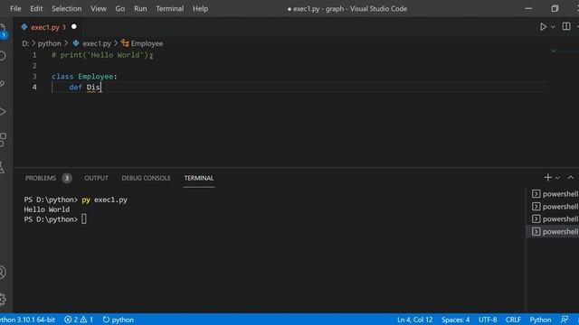Click commented print Hello World line

[102, 55]
